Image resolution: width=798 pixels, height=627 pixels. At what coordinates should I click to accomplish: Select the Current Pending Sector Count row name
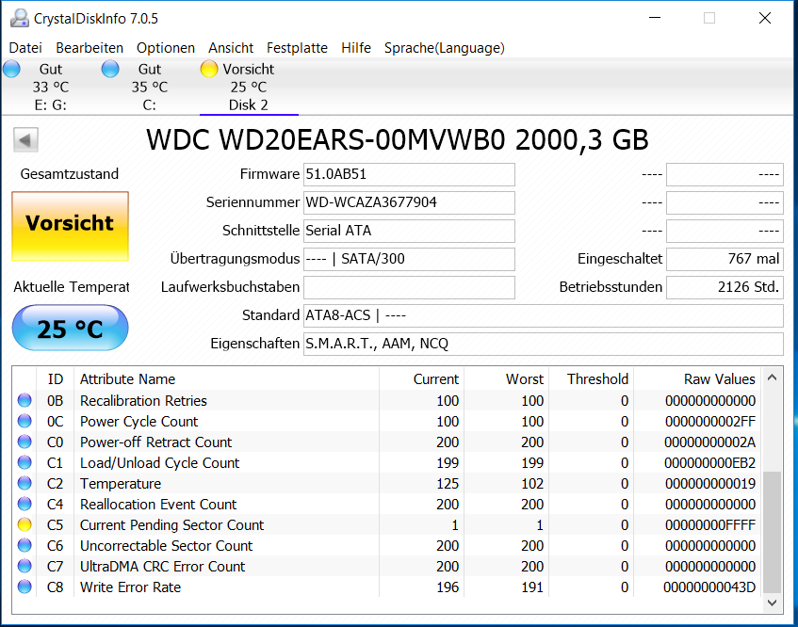click(172, 524)
